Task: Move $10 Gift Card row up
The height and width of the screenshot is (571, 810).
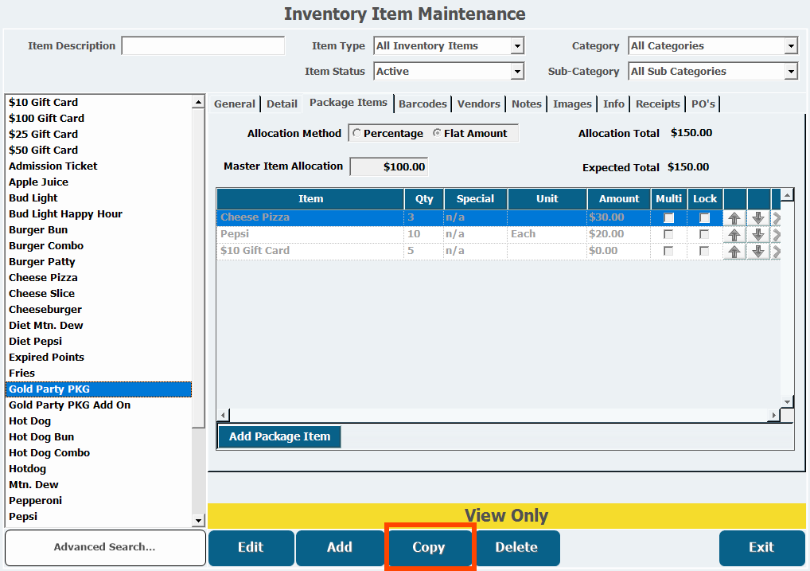Action: [734, 252]
